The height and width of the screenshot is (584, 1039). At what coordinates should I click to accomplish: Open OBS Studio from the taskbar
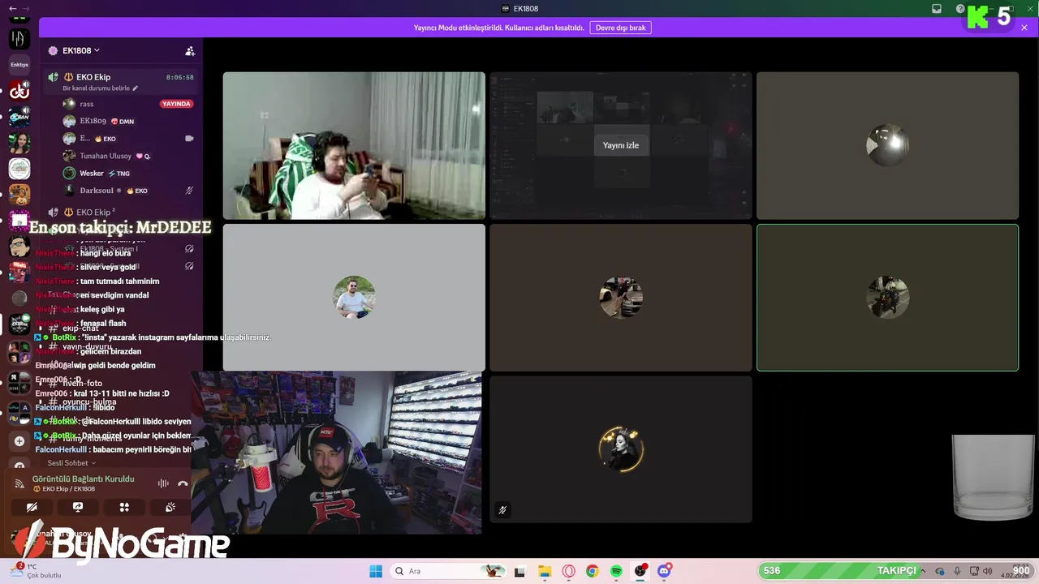pyautogui.click(x=640, y=571)
